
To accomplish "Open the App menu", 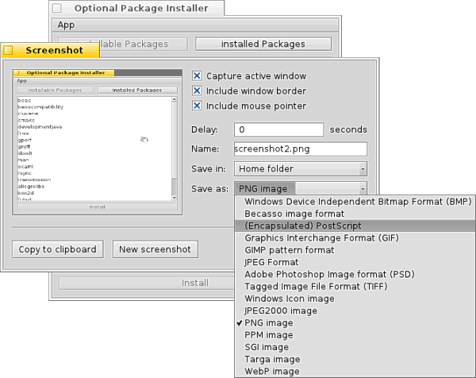I will point(66,25).
